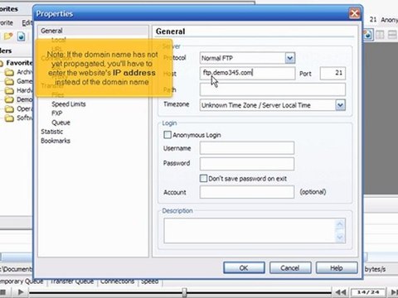This screenshot has height=298, width=398.
Task: Click the video progress slider handle
Action: (184, 292)
